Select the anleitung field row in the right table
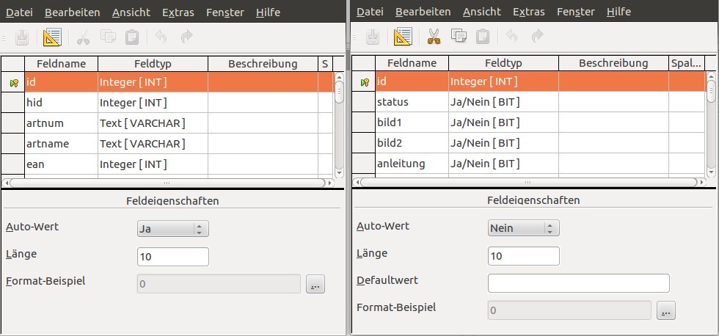719x336 pixels. coord(400,164)
